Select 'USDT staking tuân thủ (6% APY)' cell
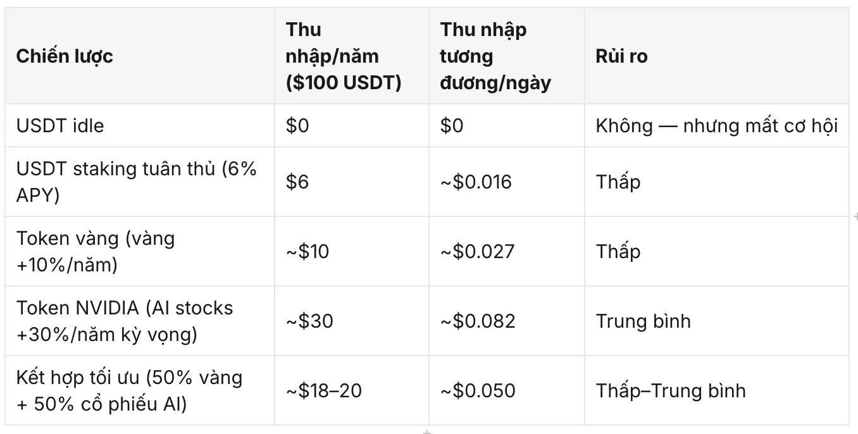Viewport: 858px width, 434px height. [140, 182]
